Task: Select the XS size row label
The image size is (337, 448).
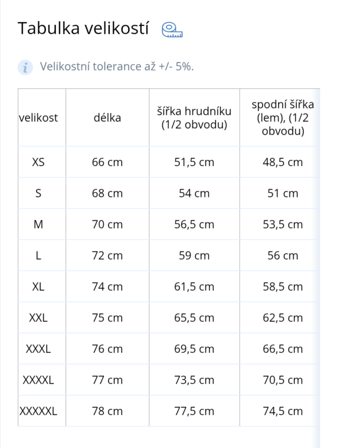Action: (38, 162)
